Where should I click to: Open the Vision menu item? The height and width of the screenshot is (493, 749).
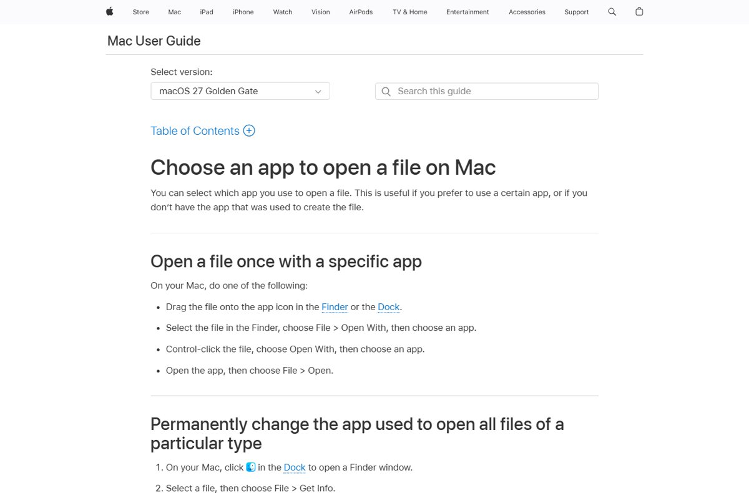pos(321,12)
